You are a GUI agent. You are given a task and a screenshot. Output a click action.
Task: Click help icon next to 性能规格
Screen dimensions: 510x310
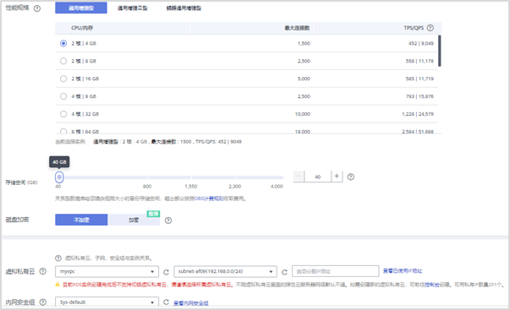pyautogui.click(x=37, y=8)
